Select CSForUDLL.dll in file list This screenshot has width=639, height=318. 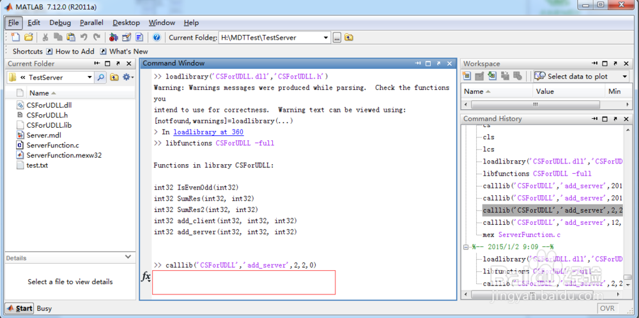49,105
